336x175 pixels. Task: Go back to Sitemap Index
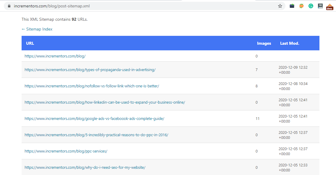pyautogui.click(x=37, y=29)
